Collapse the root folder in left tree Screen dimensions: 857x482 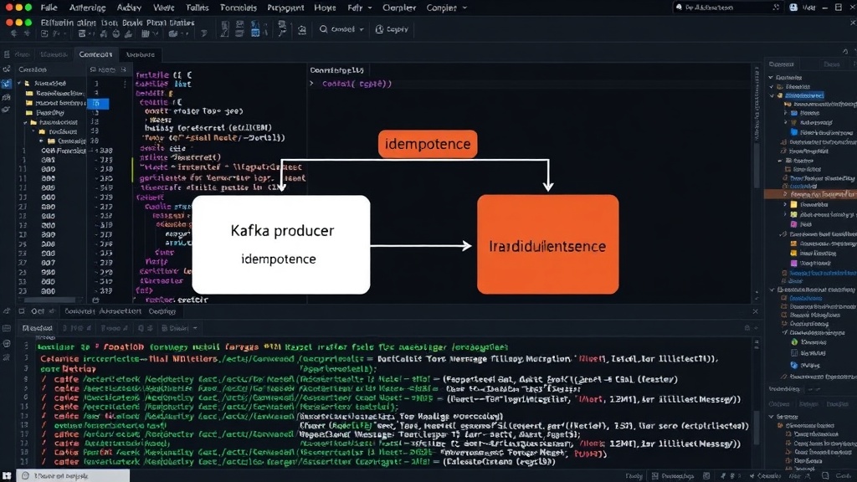click(20, 83)
